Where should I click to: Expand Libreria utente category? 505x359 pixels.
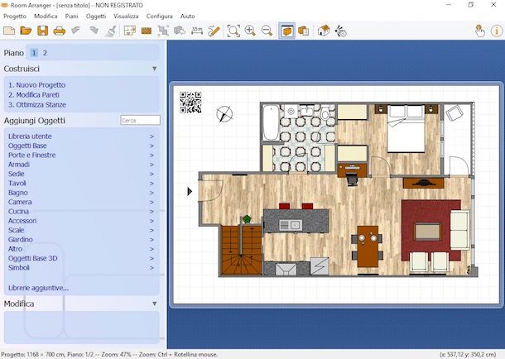(81, 136)
